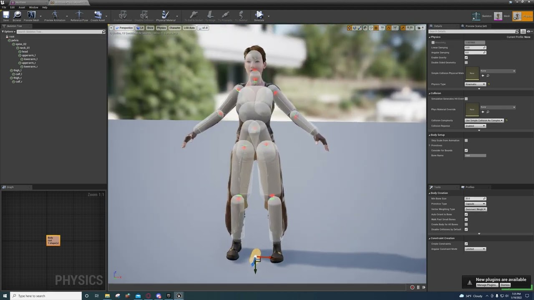Toggle grid snapping in viewport
The image size is (534, 300).
(376, 28)
